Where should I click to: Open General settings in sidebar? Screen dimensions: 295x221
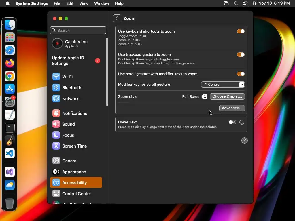point(76,161)
